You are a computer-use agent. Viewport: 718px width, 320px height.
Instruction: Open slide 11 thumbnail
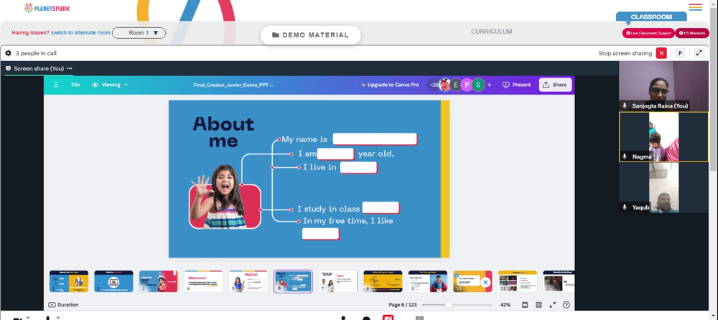pyautogui.click(x=518, y=281)
